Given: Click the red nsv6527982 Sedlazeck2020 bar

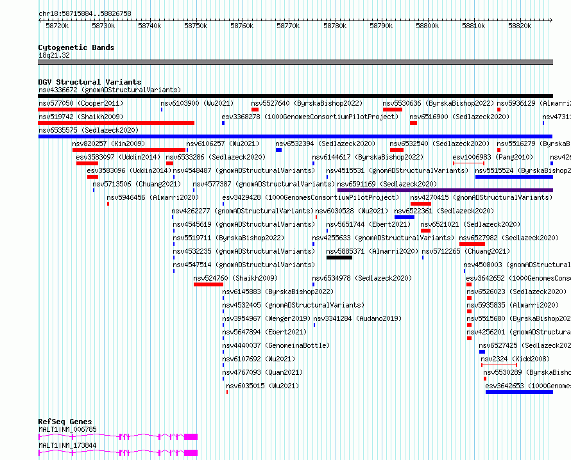Looking at the screenshot, I should pyautogui.click(x=472, y=244).
